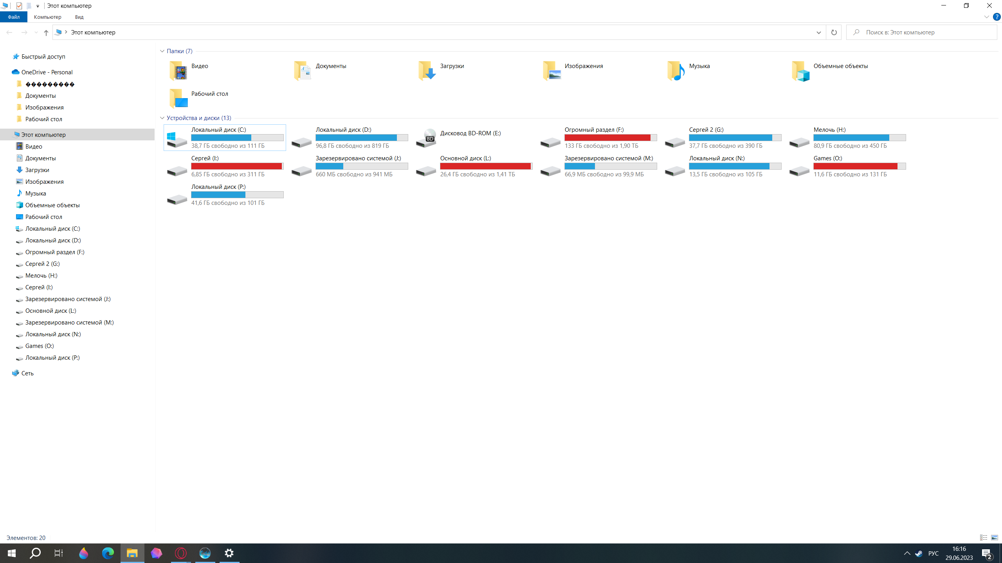The width and height of the screenshot is (1002, 563).
Task: Open the Файл menu button
Action: tap(13, 17)
